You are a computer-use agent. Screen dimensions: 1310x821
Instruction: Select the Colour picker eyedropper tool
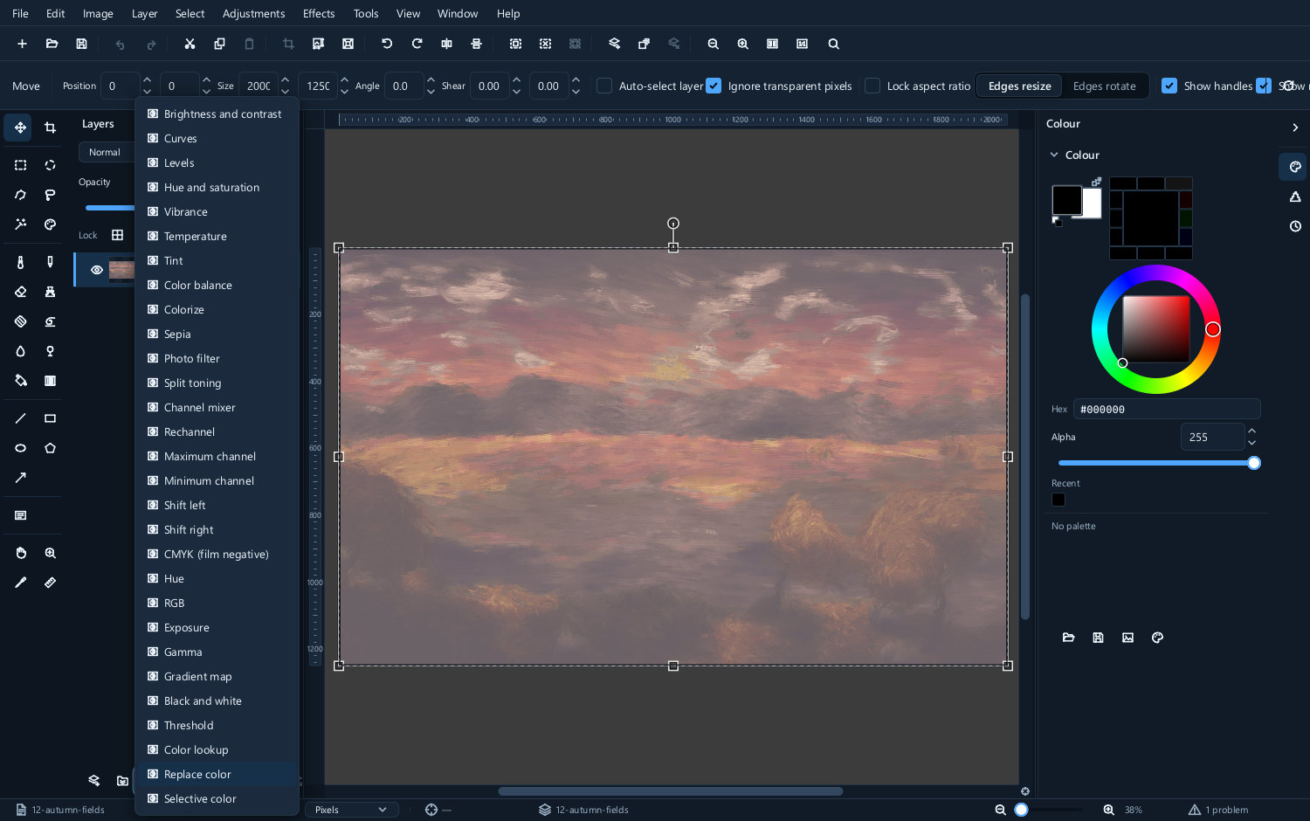(x=20, y=583)
